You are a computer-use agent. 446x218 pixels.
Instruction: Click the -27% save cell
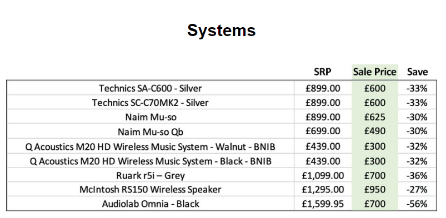pos(417,190)
